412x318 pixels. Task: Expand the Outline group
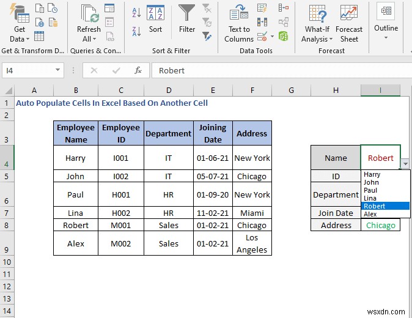(x=386, y=21)
